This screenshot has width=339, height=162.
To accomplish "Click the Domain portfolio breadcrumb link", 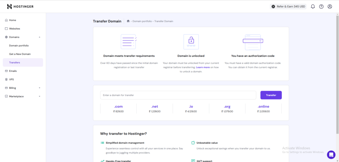I will click(142, 21).
